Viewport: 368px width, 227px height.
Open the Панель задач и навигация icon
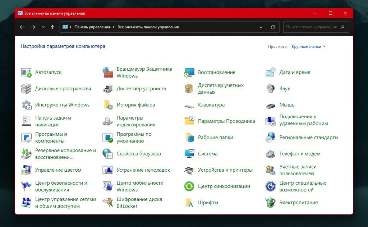coord(26,121)
